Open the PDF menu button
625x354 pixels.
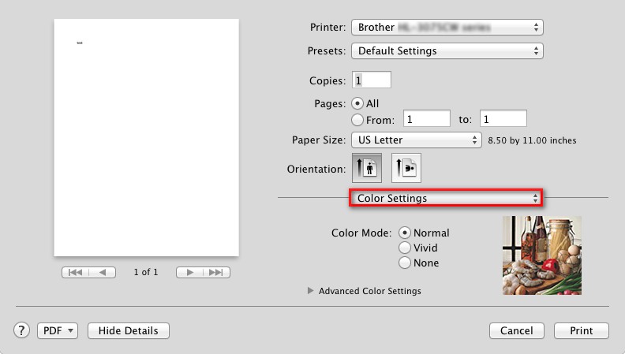[x=58, y=330]
